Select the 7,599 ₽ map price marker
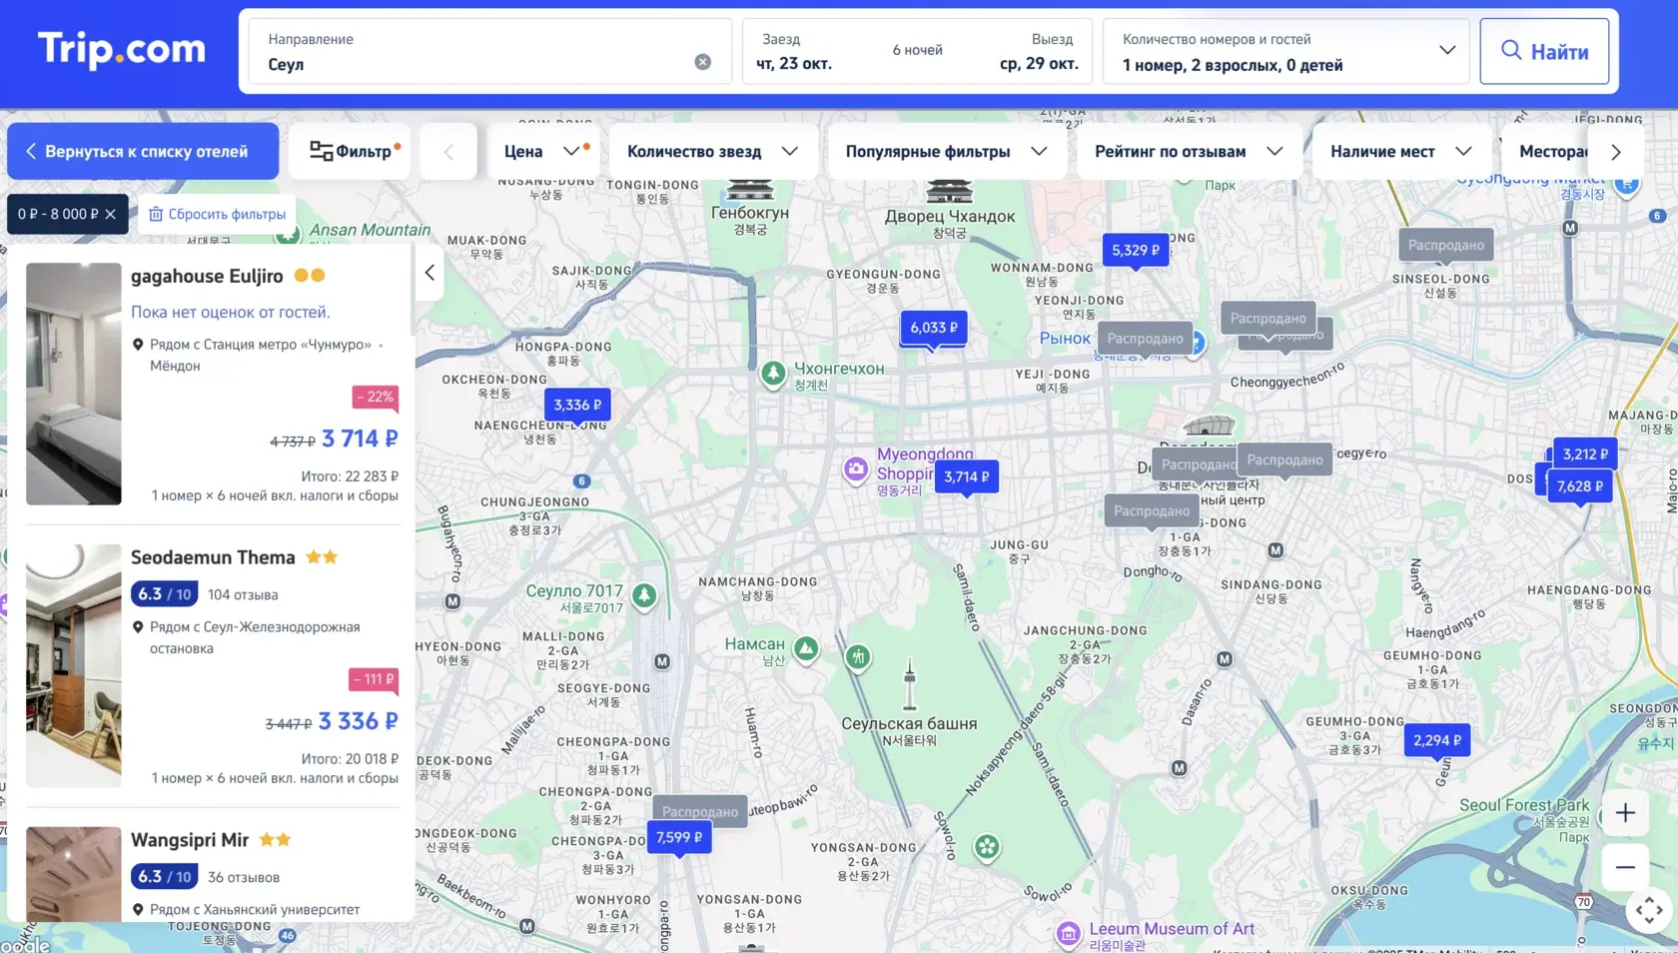The image size is (1678, 953). tap(679, 837)
